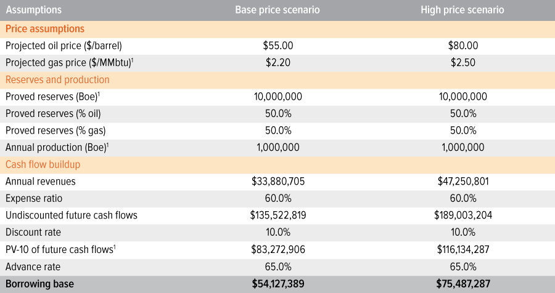The image size is (555, 293).
Task: Select the Expense ratio row label
Action: click(x=34, y=198)
